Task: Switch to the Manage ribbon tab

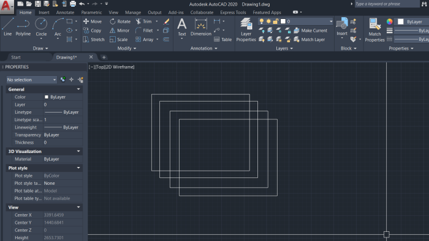Action: pos(133,13)
